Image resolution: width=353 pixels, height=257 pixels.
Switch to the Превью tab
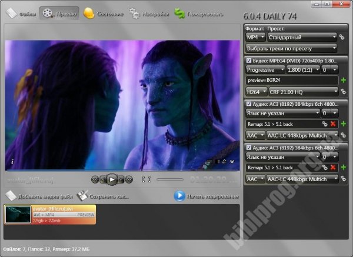tap(59, 14)
